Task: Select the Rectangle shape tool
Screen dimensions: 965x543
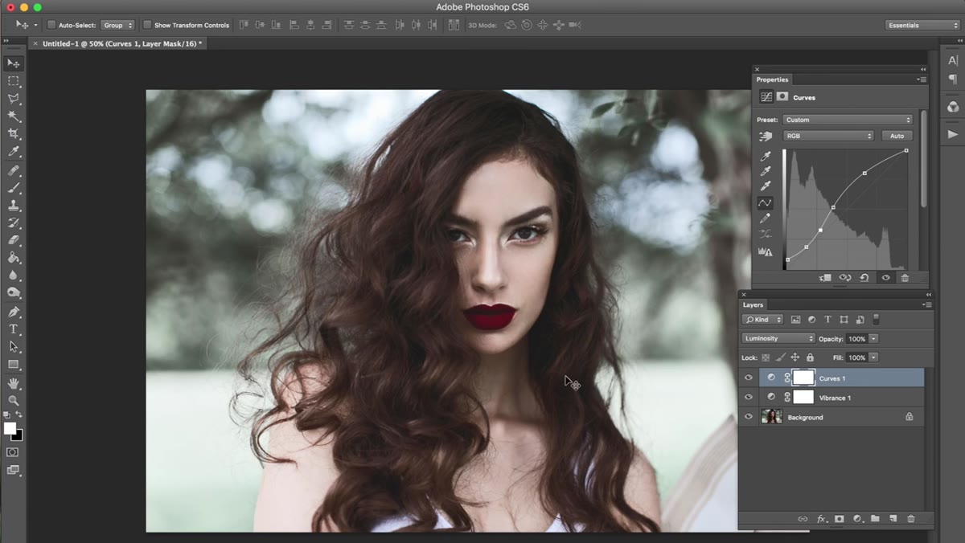Action: [x=14, y=365]
